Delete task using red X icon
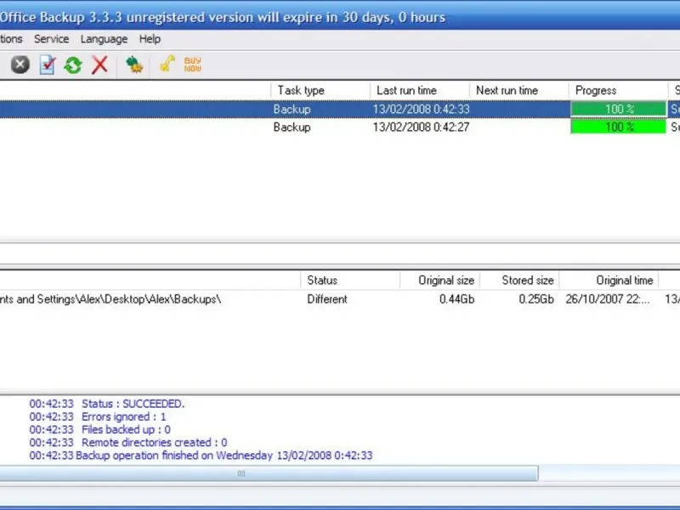The width and height of the screenshot is (680, 510). pos(99,65)
